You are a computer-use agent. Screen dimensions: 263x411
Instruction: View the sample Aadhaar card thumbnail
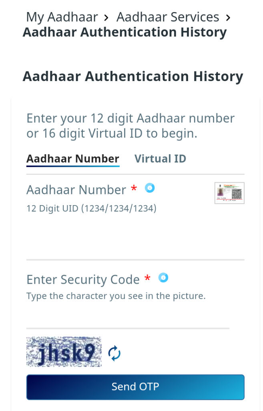229,193
